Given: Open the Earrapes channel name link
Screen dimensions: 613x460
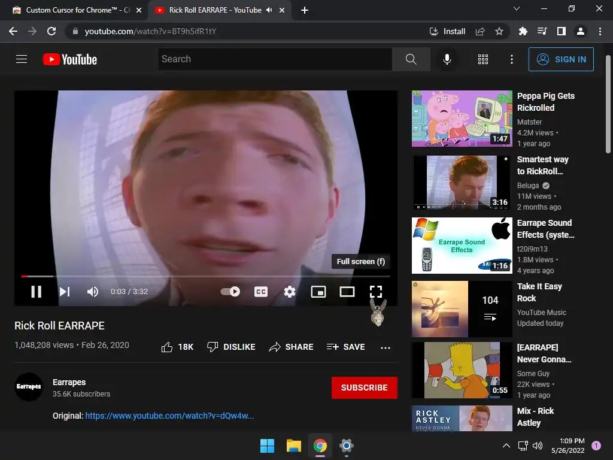Looking at the screenshot, I should [69, 382].
